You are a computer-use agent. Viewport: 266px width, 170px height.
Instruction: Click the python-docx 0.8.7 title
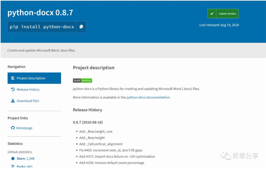click(x=41, y=13)
